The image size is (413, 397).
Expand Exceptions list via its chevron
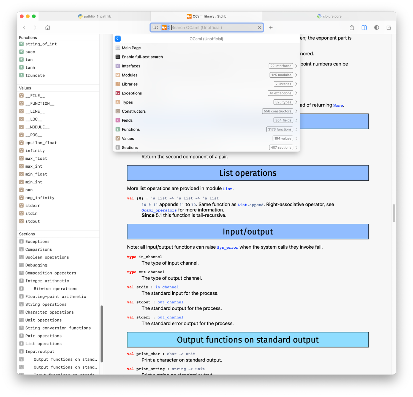pos(296,93)
